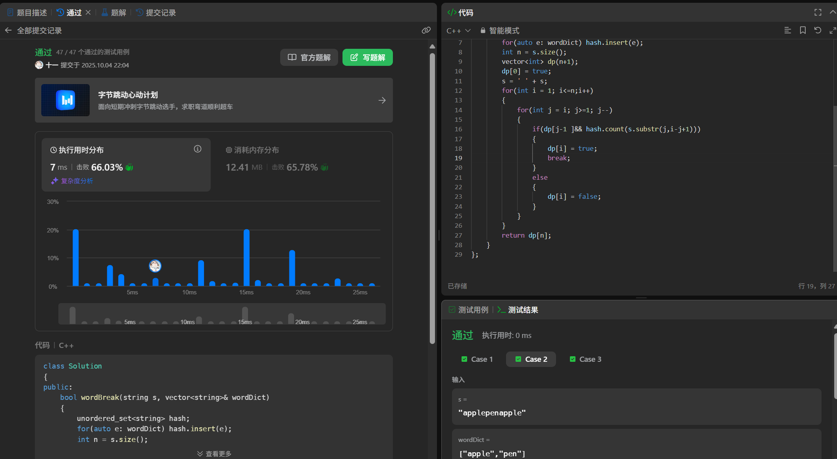Viewport: 837px width, 459px height.
Task: Select Case 3 test case
Action: [585, 359]
